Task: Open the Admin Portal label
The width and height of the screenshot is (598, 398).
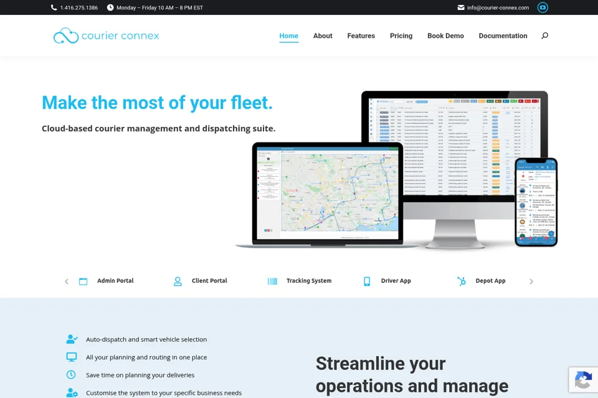Action: [115, 280]
